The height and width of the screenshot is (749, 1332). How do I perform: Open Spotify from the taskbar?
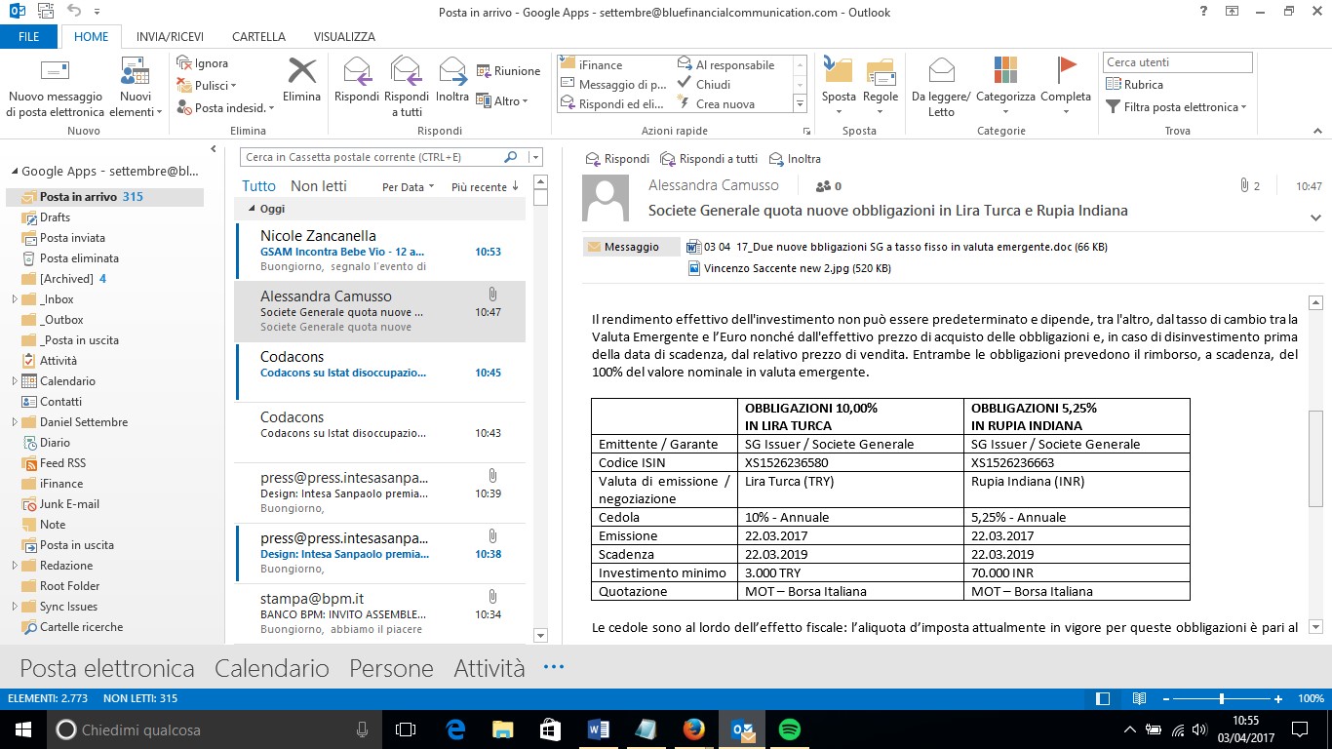point(790,729)
